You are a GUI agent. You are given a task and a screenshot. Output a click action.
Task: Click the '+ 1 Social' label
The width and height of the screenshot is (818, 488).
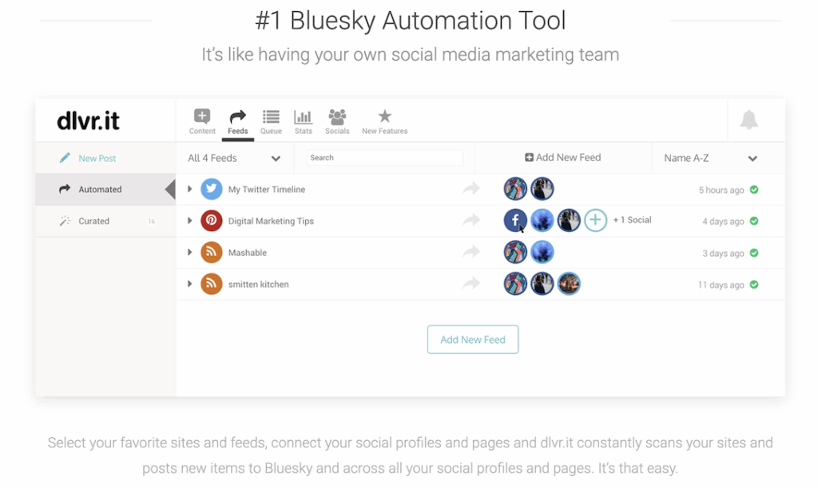click(x=633, y=220)
